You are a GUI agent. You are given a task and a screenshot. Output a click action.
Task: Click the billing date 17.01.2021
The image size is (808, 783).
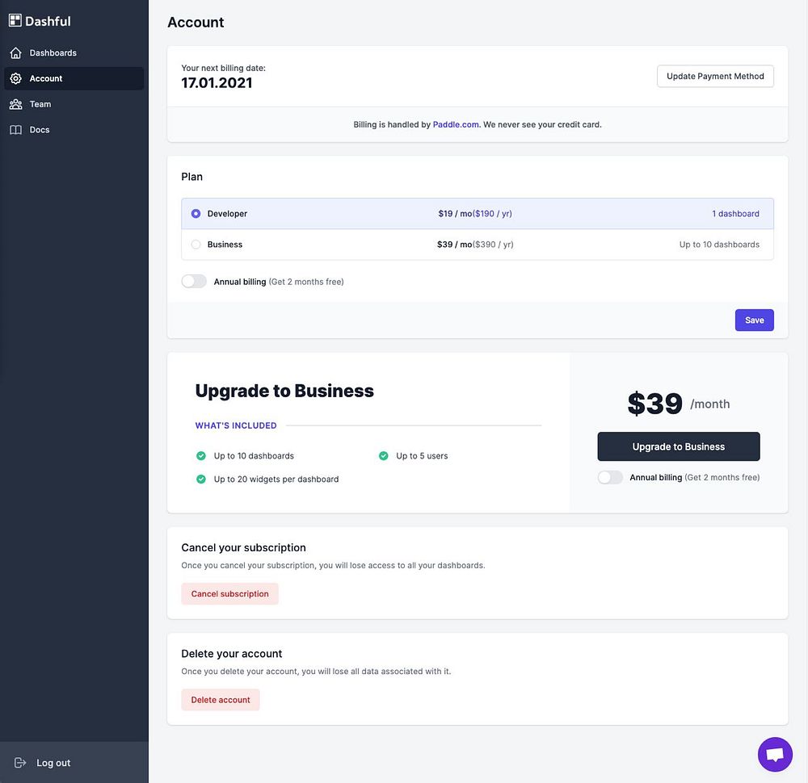217,83
